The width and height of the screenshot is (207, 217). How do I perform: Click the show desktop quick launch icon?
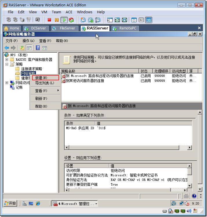click(x=31, y=204)
